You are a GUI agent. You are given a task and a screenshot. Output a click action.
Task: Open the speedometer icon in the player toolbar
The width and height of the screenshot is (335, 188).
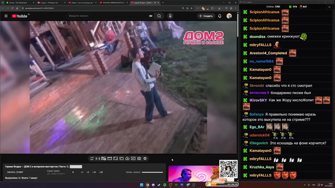(x=127, y=158)
